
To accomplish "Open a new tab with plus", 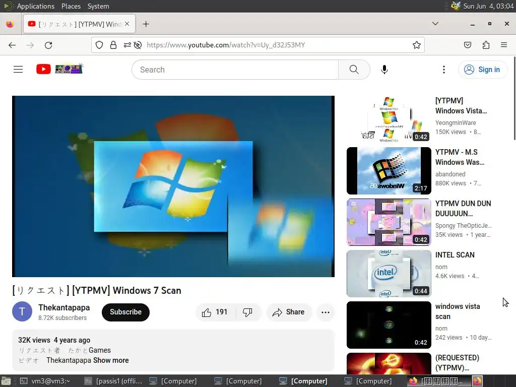I will tap(146, 24).
